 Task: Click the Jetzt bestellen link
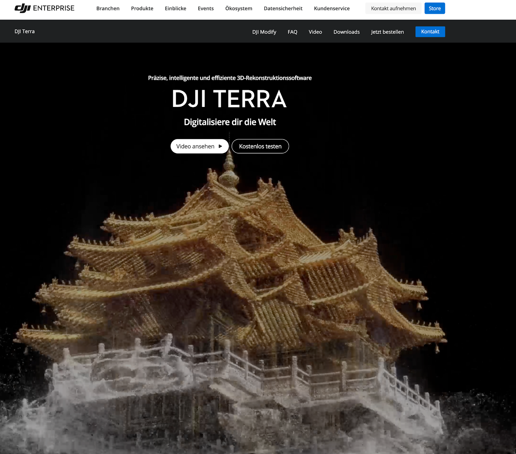387,32
